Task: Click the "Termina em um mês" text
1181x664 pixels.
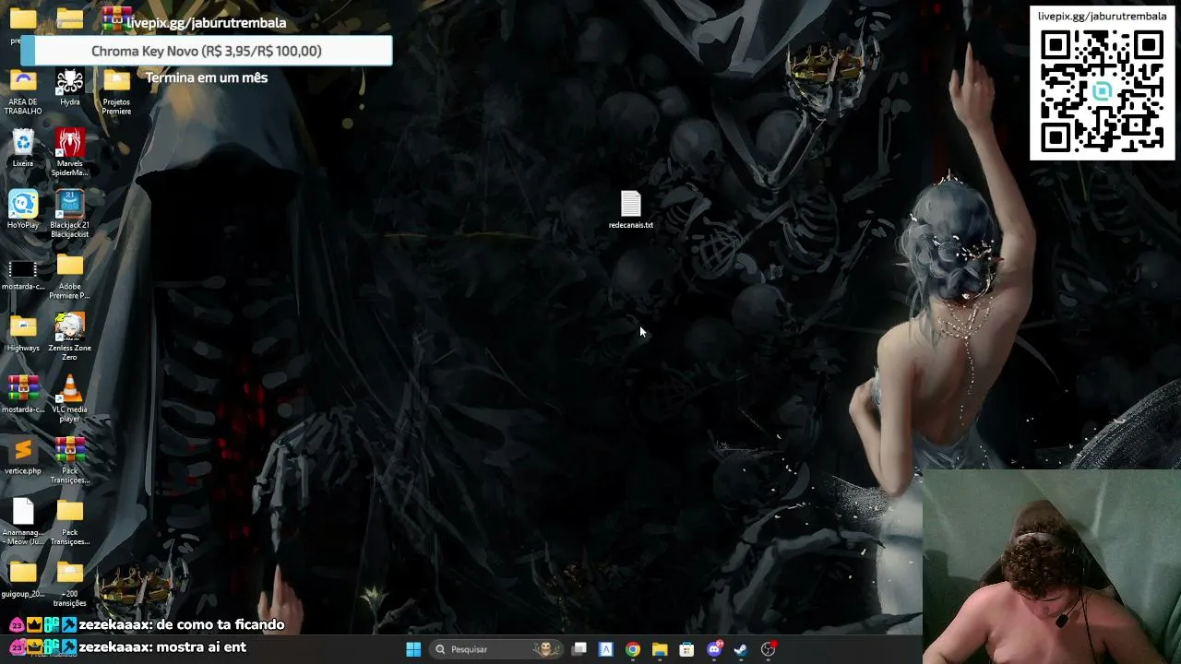Action: [207, 77]
